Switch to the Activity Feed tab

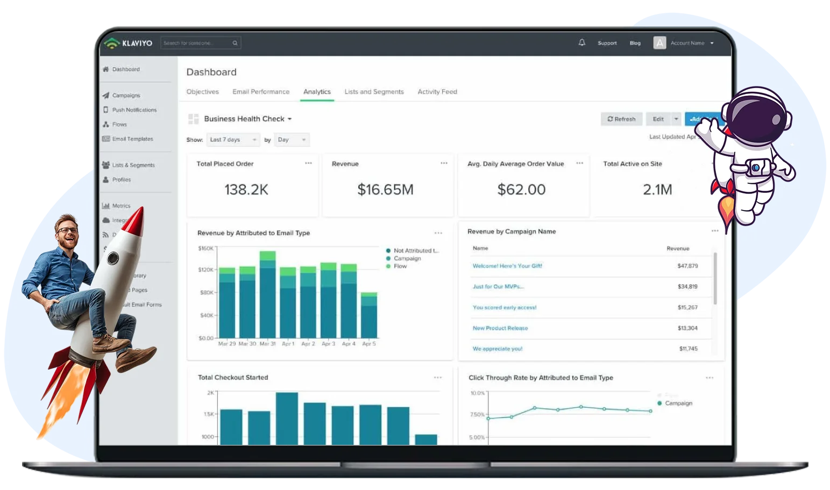[437, 92]
